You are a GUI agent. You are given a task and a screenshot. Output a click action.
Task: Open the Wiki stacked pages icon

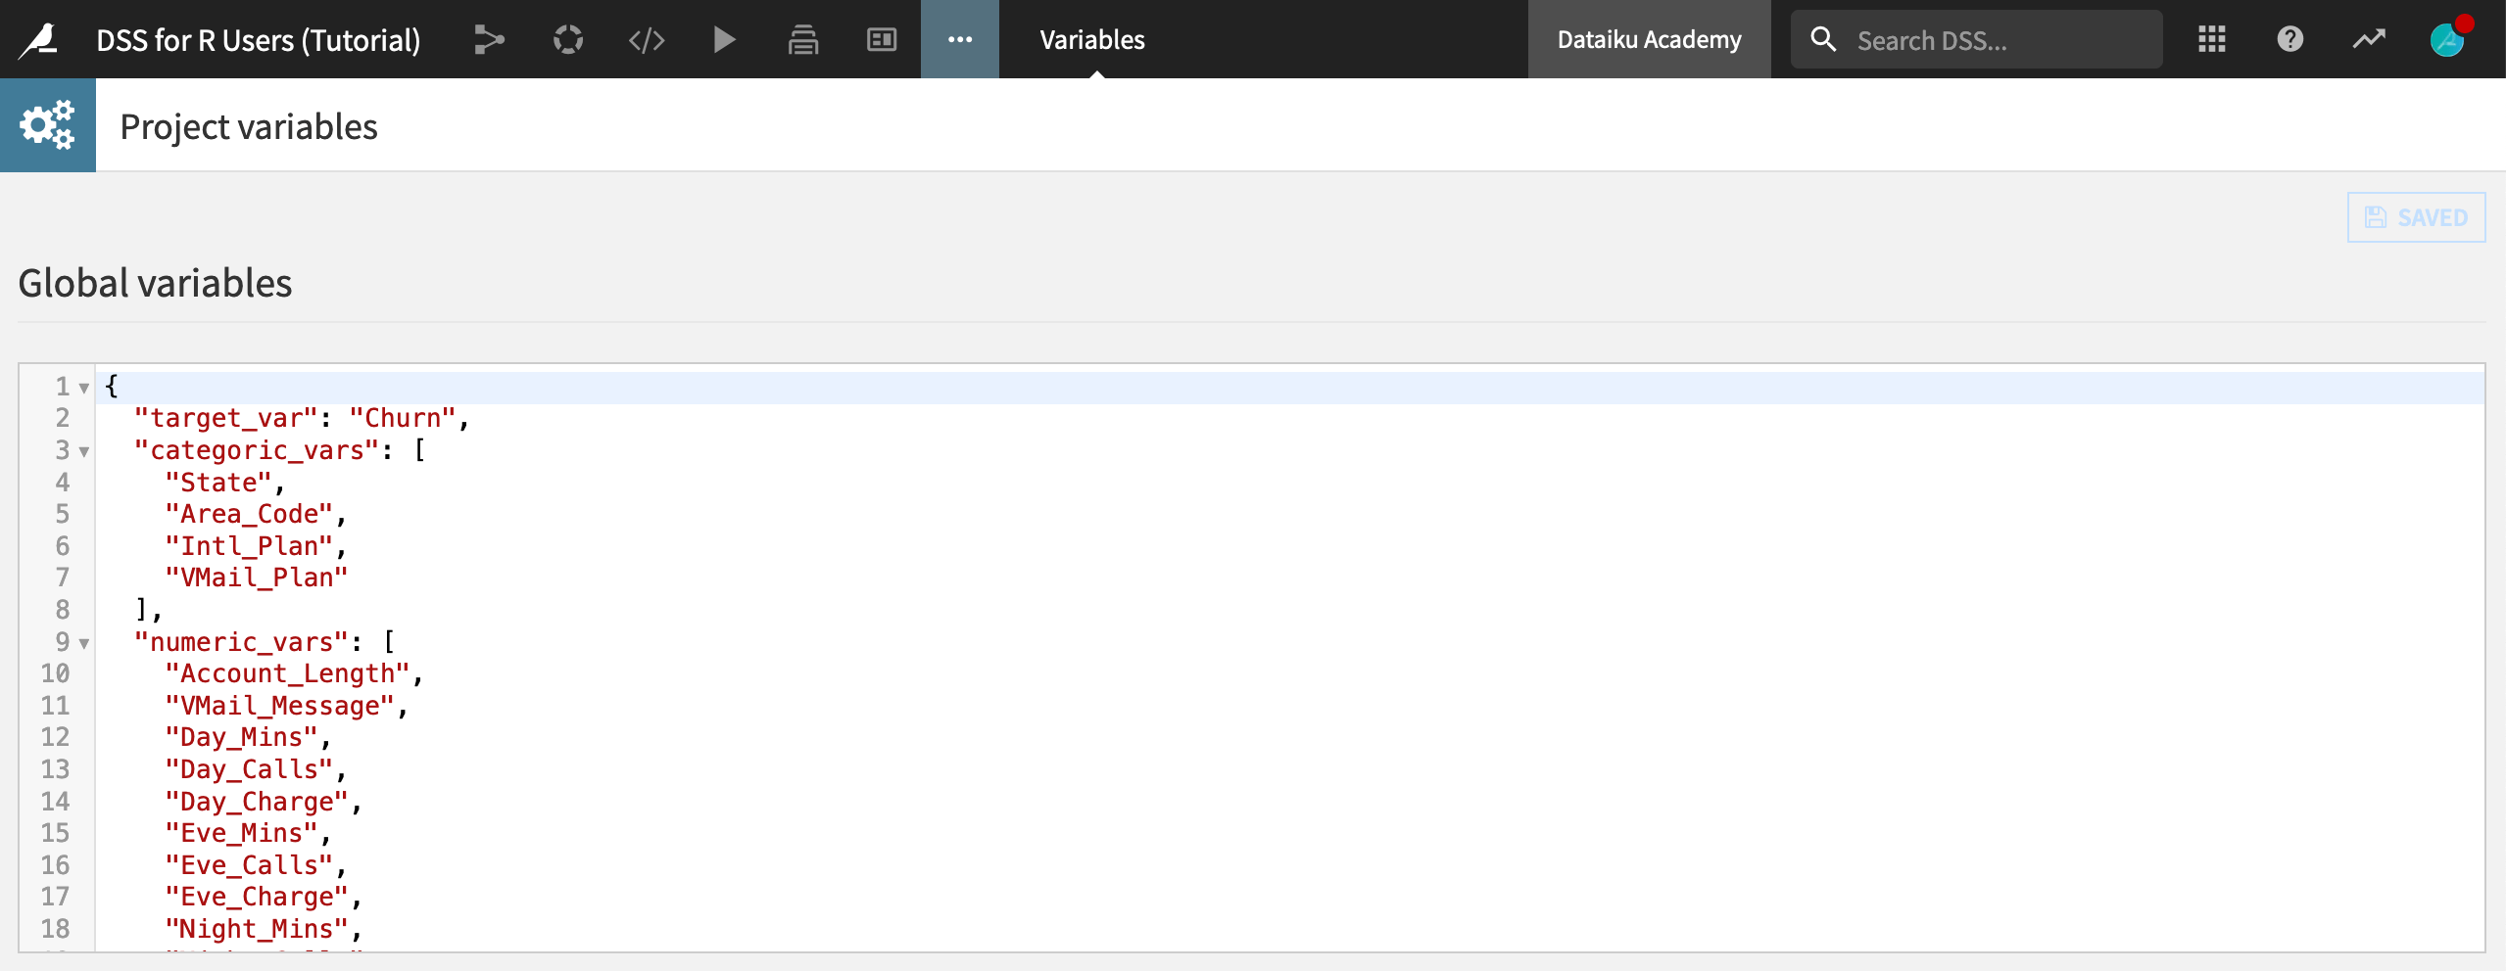click(803, 39)
